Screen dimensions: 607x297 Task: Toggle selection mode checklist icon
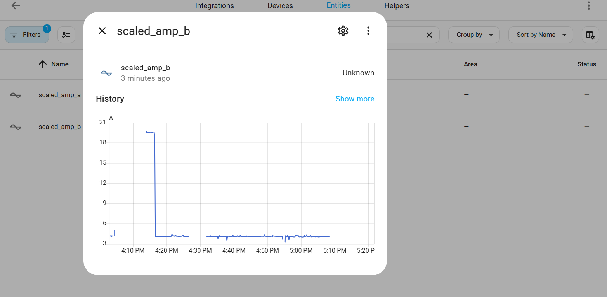pyautogui.click(x=66, y=35)
